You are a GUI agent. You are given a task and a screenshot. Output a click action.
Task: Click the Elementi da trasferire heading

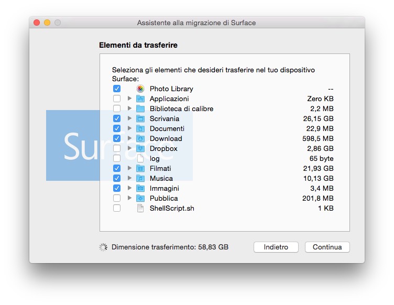pyautogui.click(x=138, y=45)
